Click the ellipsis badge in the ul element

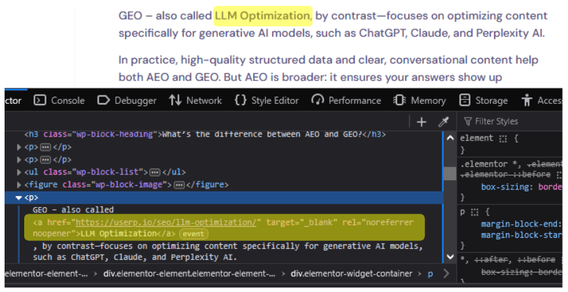[154, 172]
